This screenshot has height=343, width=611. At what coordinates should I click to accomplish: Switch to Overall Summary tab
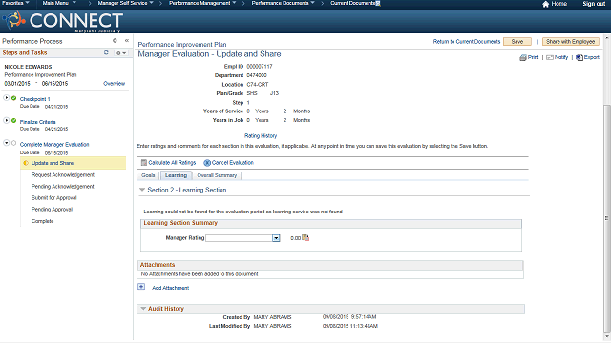point(217,175)
